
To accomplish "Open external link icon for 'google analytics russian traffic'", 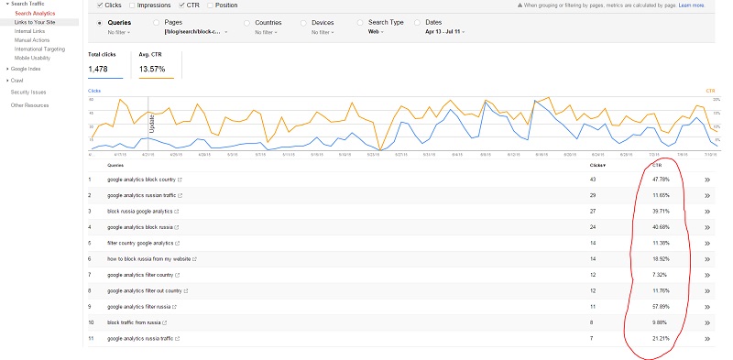I will (181, 195).
